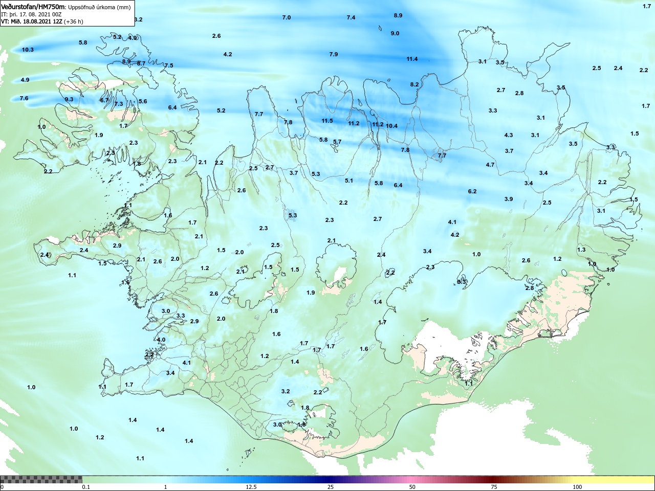Screen dimensions: 655x491
Task: Click the 4.7 precipitation value
Action: tap(490, 165)
